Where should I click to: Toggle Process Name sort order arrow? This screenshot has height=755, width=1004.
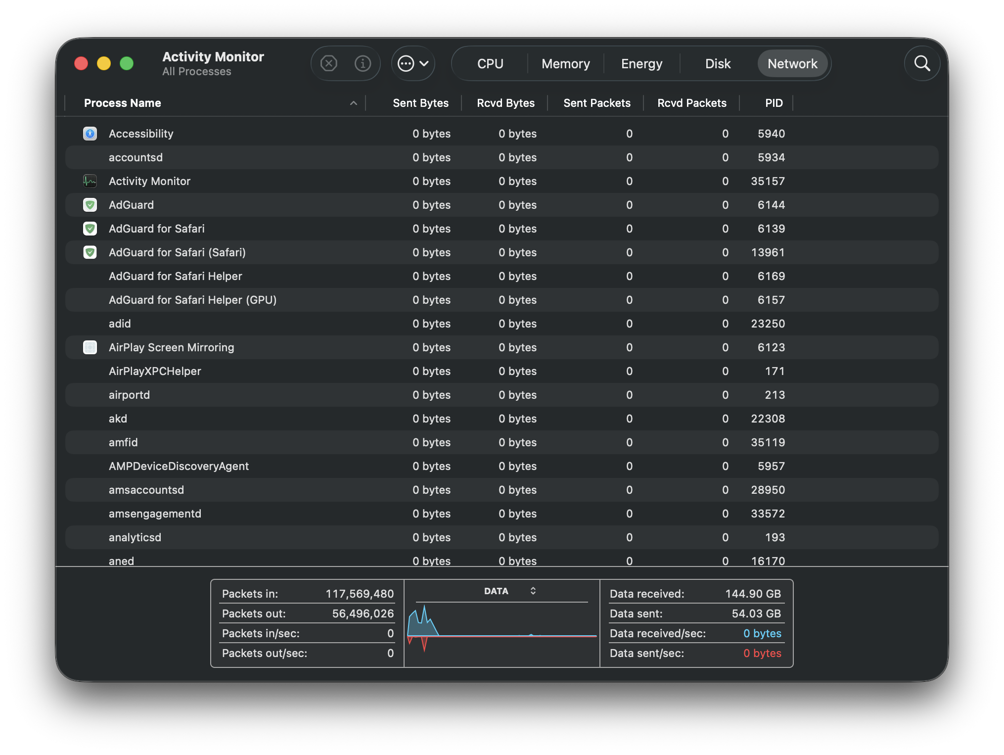click(353, 103)
